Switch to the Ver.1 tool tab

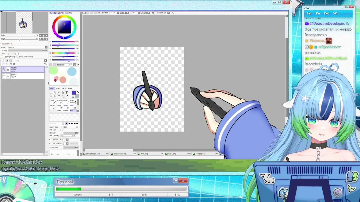[x=64, y=89]
